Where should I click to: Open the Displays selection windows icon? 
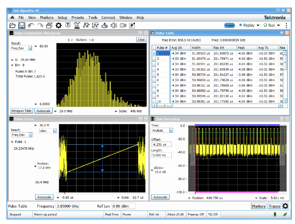[49, 25]
